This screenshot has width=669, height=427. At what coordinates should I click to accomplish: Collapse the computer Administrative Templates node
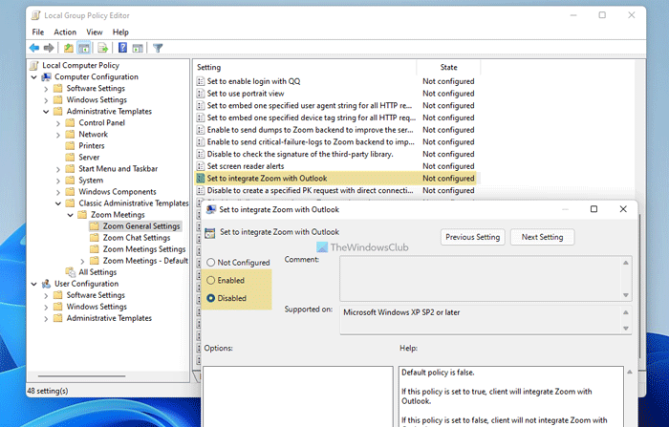[46, 112]
